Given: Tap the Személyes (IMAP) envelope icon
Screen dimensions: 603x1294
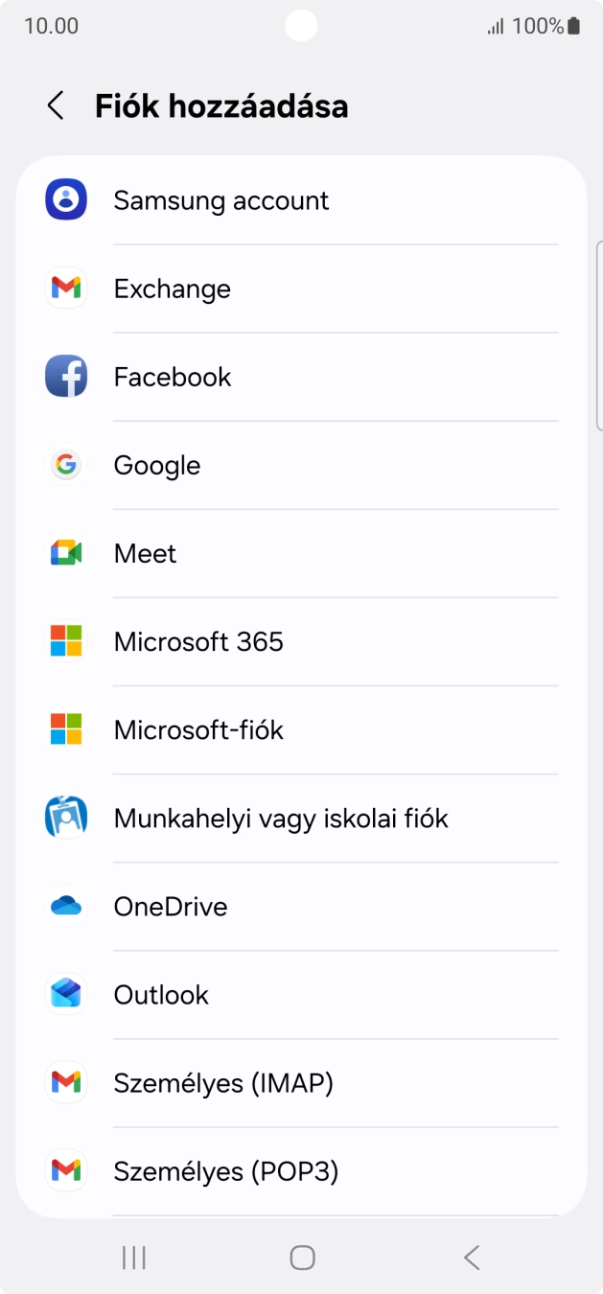Looking at the screenshot, I should coord(65,1082).
